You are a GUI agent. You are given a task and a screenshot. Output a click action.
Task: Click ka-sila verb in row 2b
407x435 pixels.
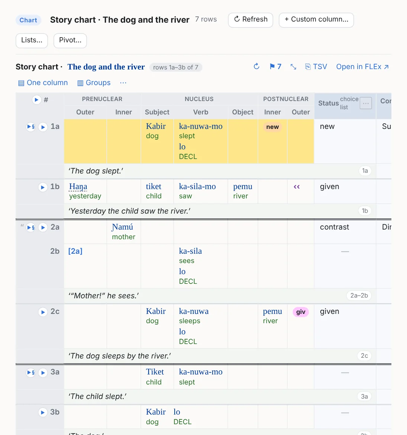190,251
